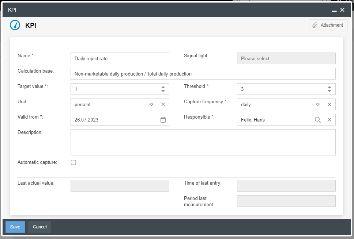Screen dimensions: 354x239
Task: Click the paperclip Attachment icon
Action: [315, 25]
